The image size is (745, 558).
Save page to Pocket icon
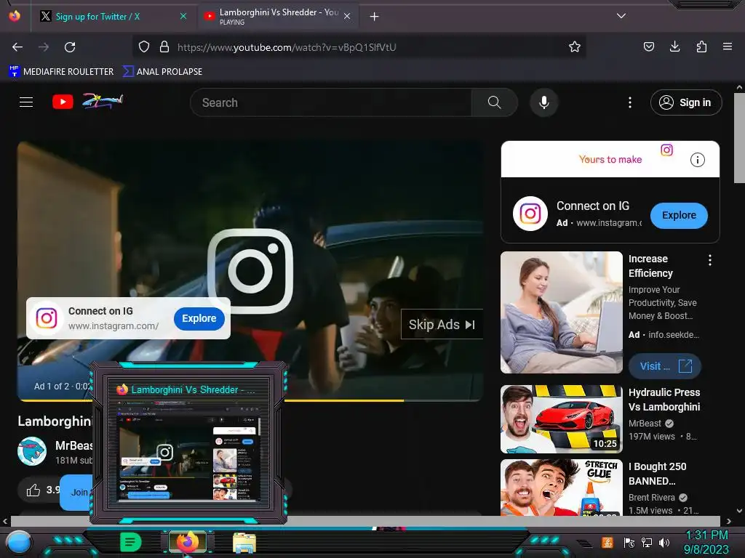648,46
